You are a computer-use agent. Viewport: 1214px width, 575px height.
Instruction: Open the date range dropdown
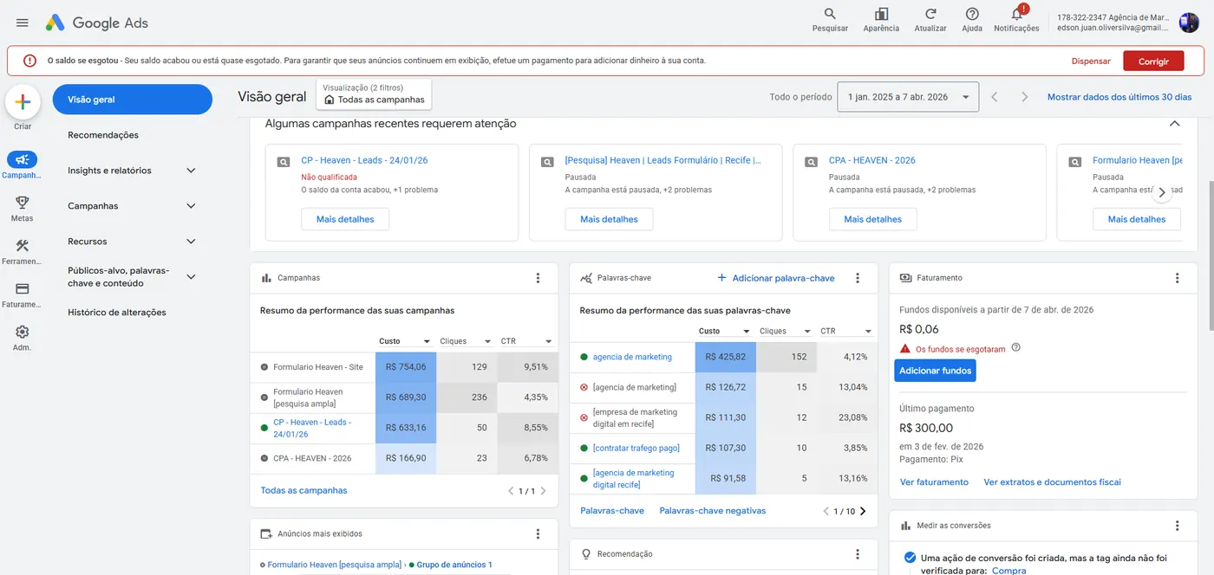(908, 97)
